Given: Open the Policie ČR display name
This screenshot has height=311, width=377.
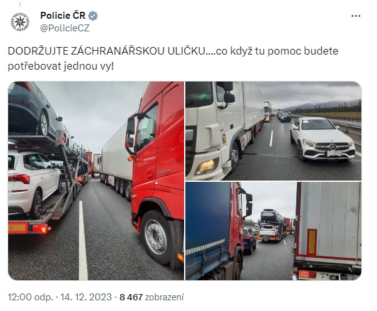Looking at the screenshot, I should click(63, 16).
